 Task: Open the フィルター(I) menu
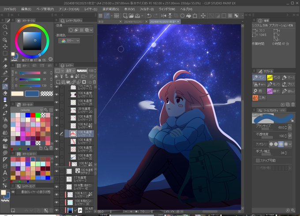146,9
